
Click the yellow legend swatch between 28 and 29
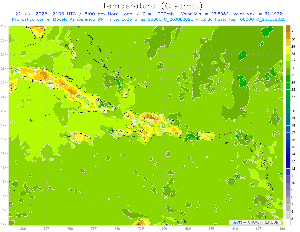click(x=288, y=50)
